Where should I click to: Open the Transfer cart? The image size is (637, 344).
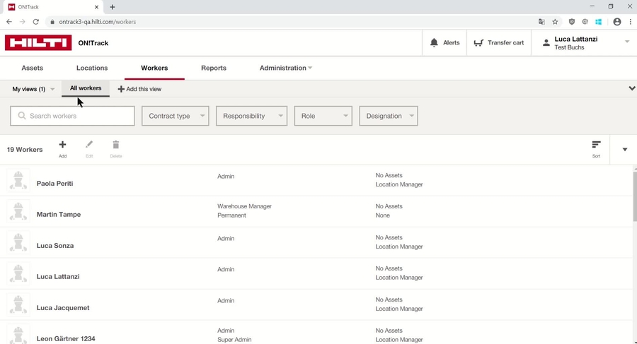(499, 42)
